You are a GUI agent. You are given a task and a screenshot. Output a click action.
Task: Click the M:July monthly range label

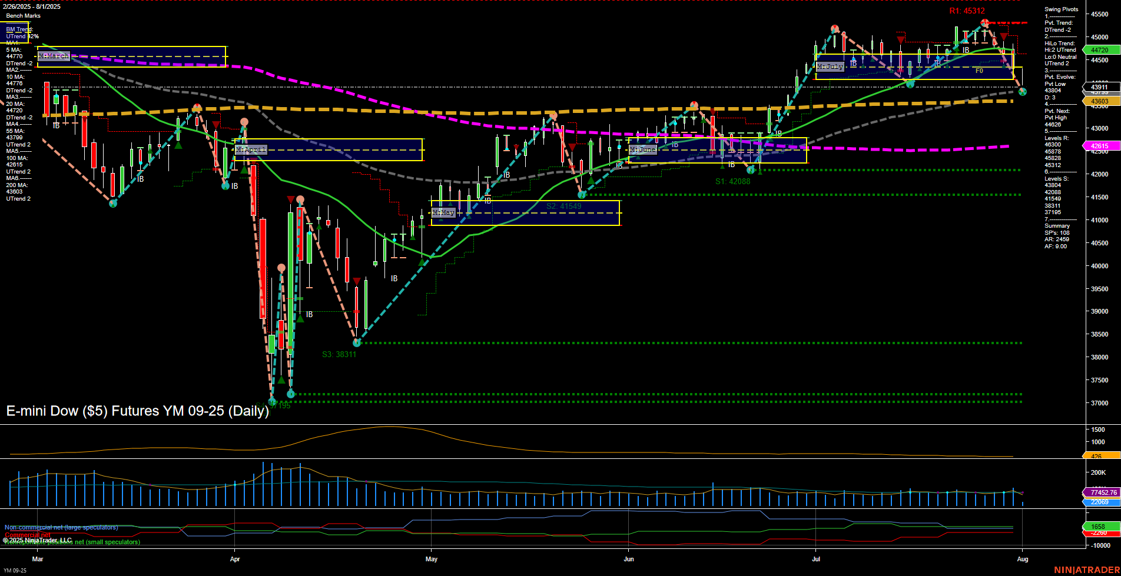pos(830,66)
